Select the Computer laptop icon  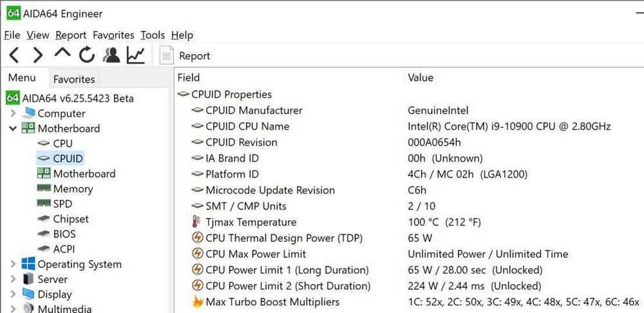coord(28,113)
